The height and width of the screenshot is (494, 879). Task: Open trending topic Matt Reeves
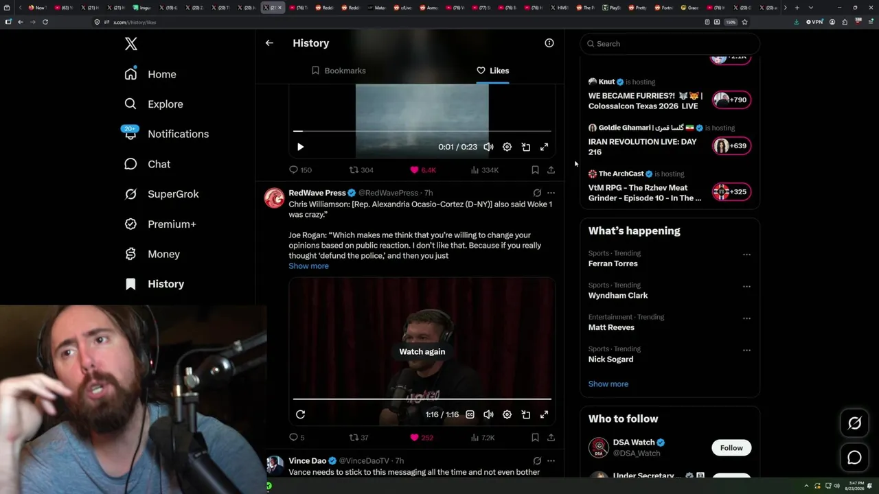tap(611, 328)
